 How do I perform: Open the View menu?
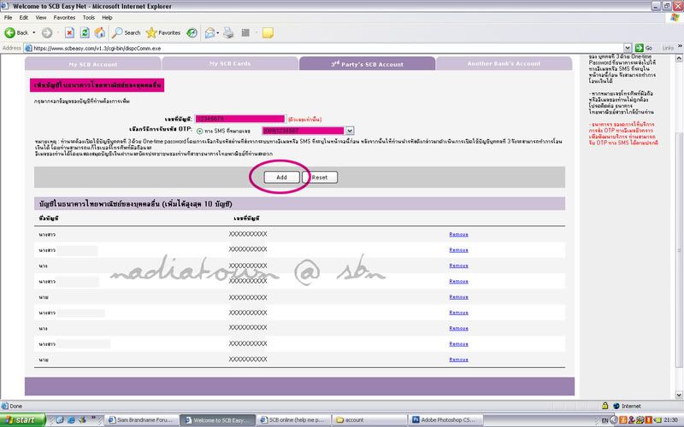tap(41, 17)
